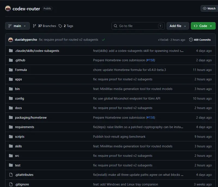Click folder icon of config row
Viewport: 218px width, 187px height.
click(11, 99)
